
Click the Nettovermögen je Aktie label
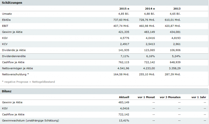pos(17,68)
